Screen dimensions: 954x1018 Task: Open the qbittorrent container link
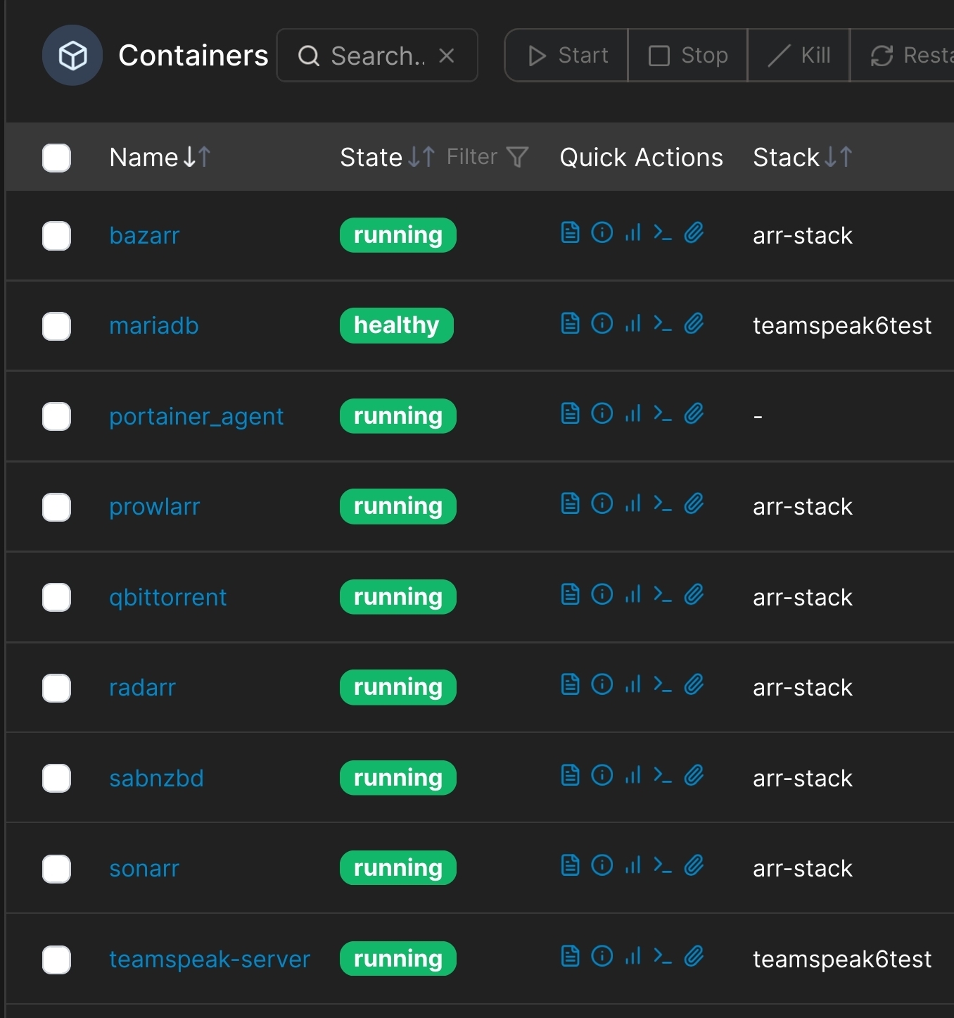tap(168, 598)
